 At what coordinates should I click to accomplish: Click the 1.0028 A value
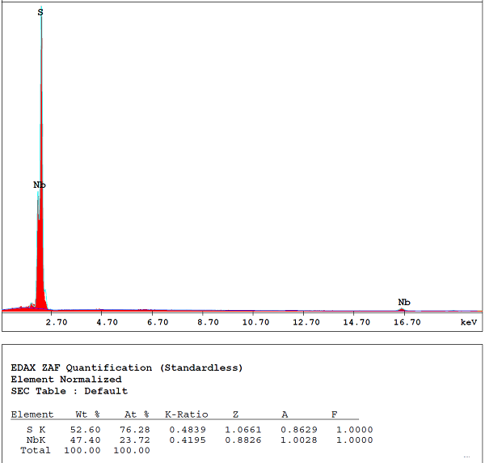click(299, 440)
